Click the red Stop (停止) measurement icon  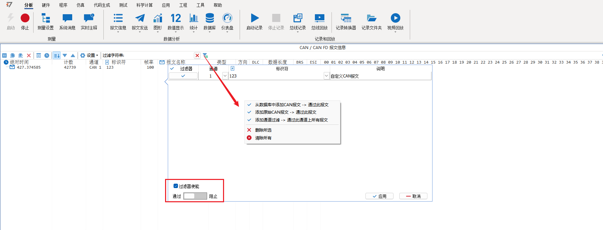tap(25, 18)
